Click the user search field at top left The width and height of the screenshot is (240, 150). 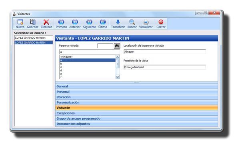[x=34, y=37]
